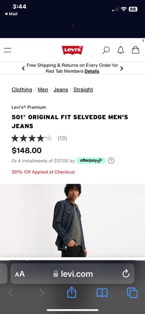The width and height of the screenshot is (145, 314).
Task: Open notifications bell icon
Action: point(121,50)
